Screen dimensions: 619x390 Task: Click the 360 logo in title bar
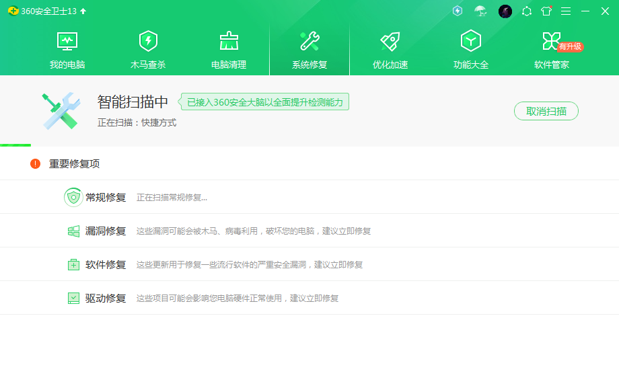point(13,11)
